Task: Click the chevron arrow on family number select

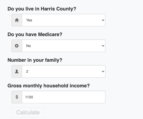Action: (103, 71)
